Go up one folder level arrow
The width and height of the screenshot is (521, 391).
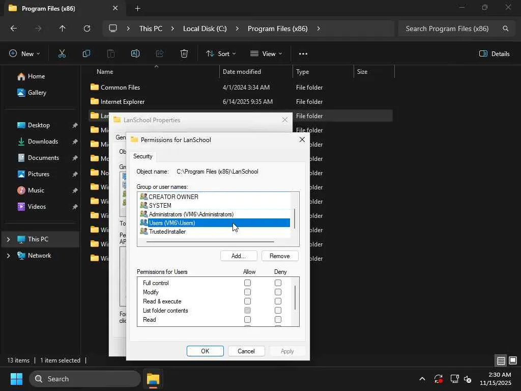click(63, 29)
